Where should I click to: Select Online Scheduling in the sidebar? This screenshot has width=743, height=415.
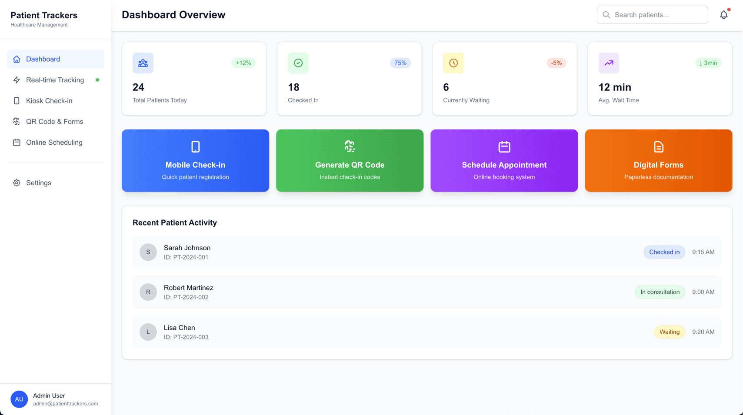pos(54,143)
